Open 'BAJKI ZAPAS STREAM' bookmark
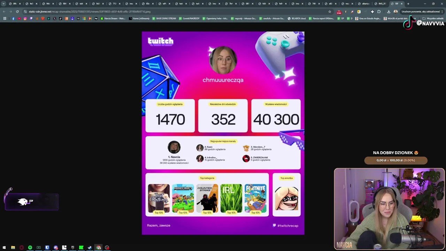 (x=164, y=18)
